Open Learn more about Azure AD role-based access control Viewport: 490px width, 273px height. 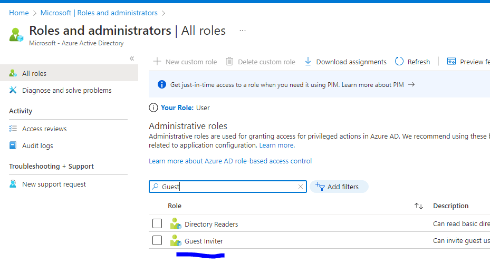click(230, 161)
